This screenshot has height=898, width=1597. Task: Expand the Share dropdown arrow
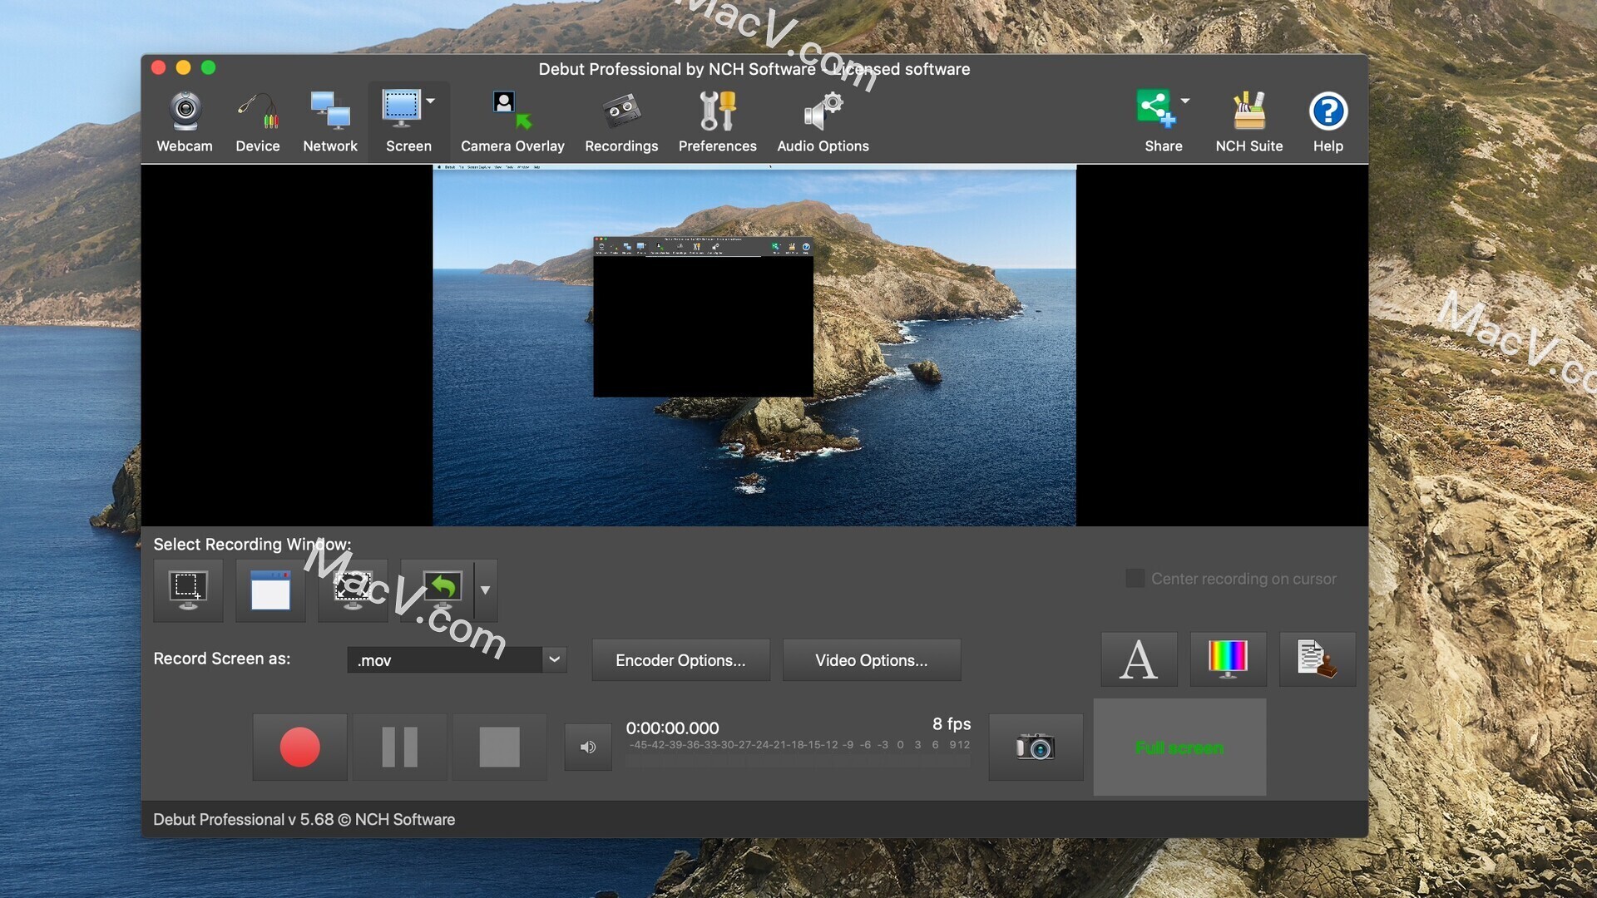pyautogui.click(x=1185, y=101)
